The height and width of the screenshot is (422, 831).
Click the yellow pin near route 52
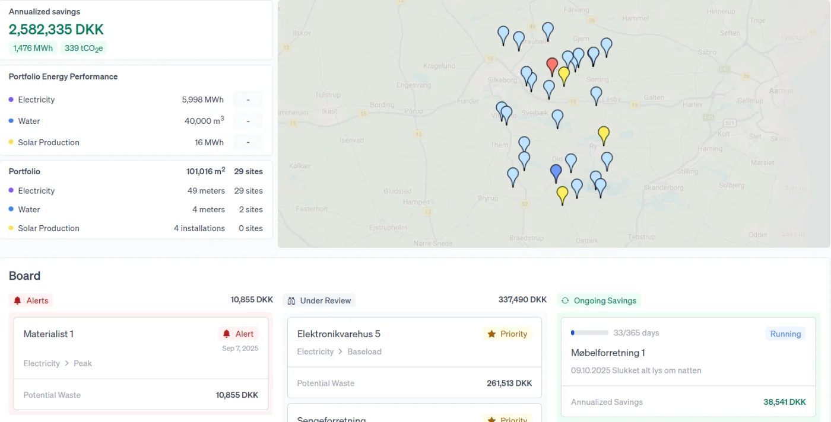[x=562, y=195]
